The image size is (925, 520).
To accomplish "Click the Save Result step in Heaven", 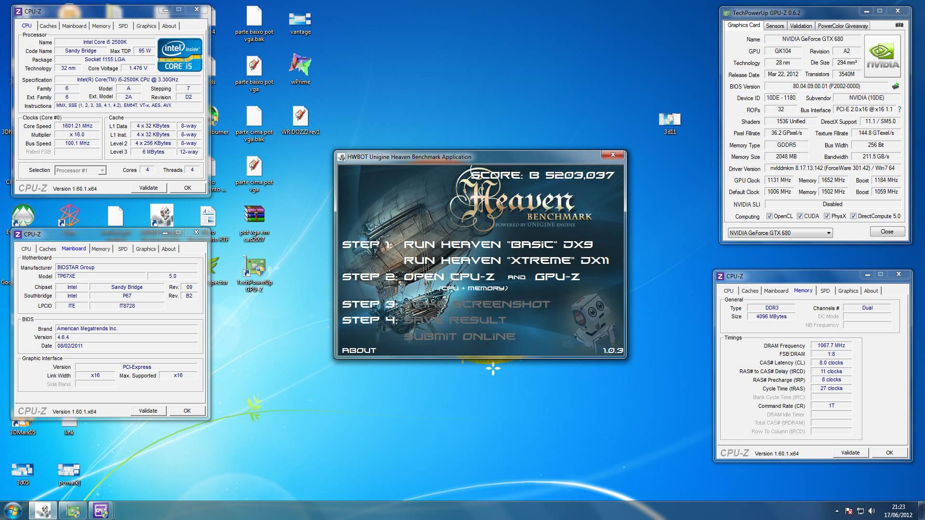I will 455,320.
